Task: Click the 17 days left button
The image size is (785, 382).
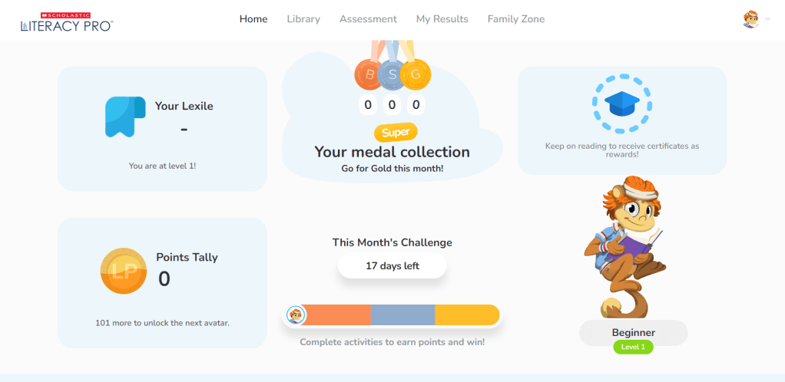Action: (392, 266)
